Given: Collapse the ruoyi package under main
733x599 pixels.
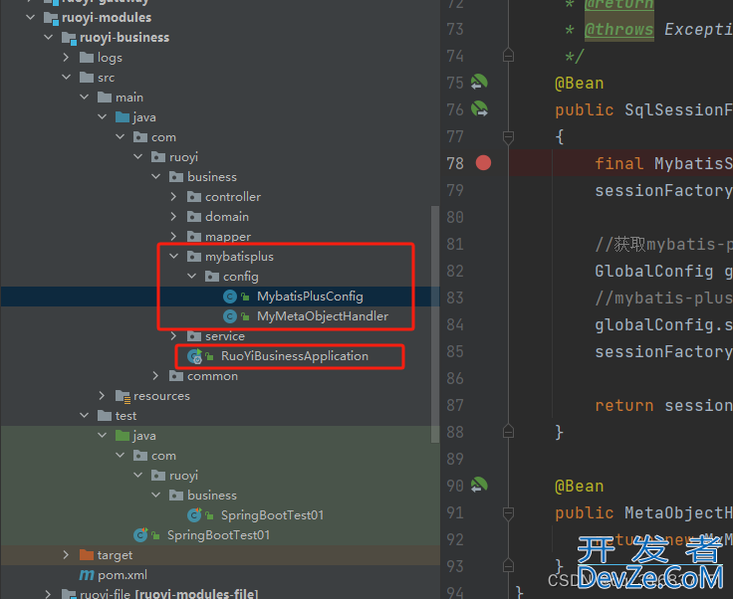Looking at the screenshot, I should 137,157.
